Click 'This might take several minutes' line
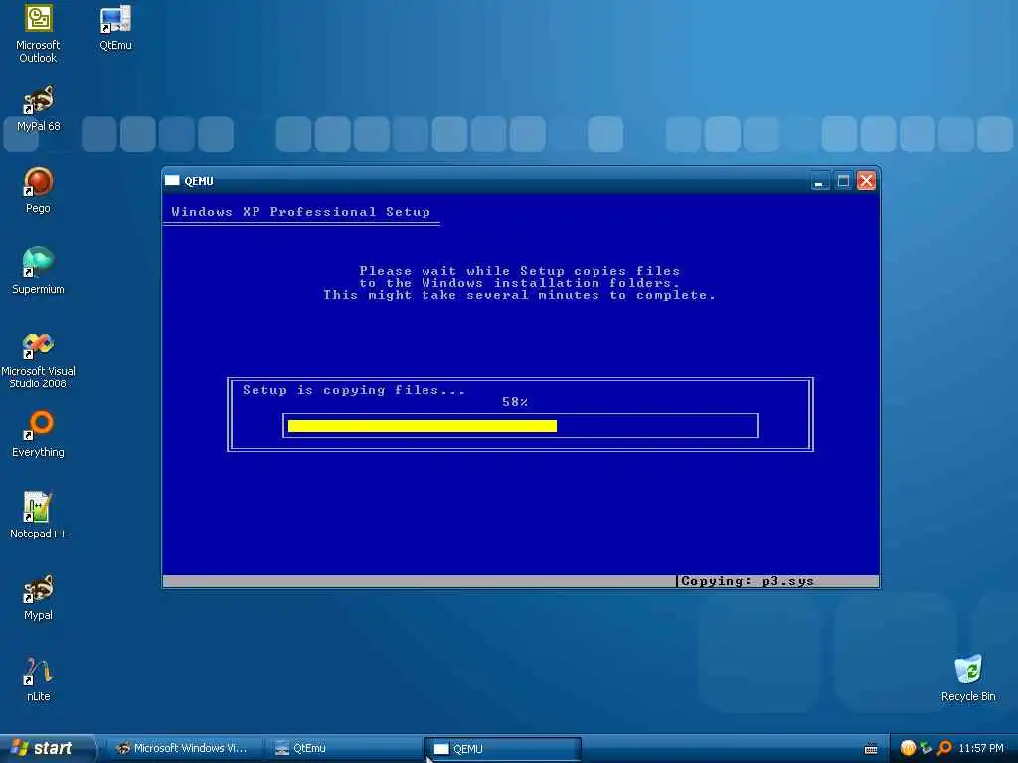The image size is (1018, 763). (x=519, y=295)
